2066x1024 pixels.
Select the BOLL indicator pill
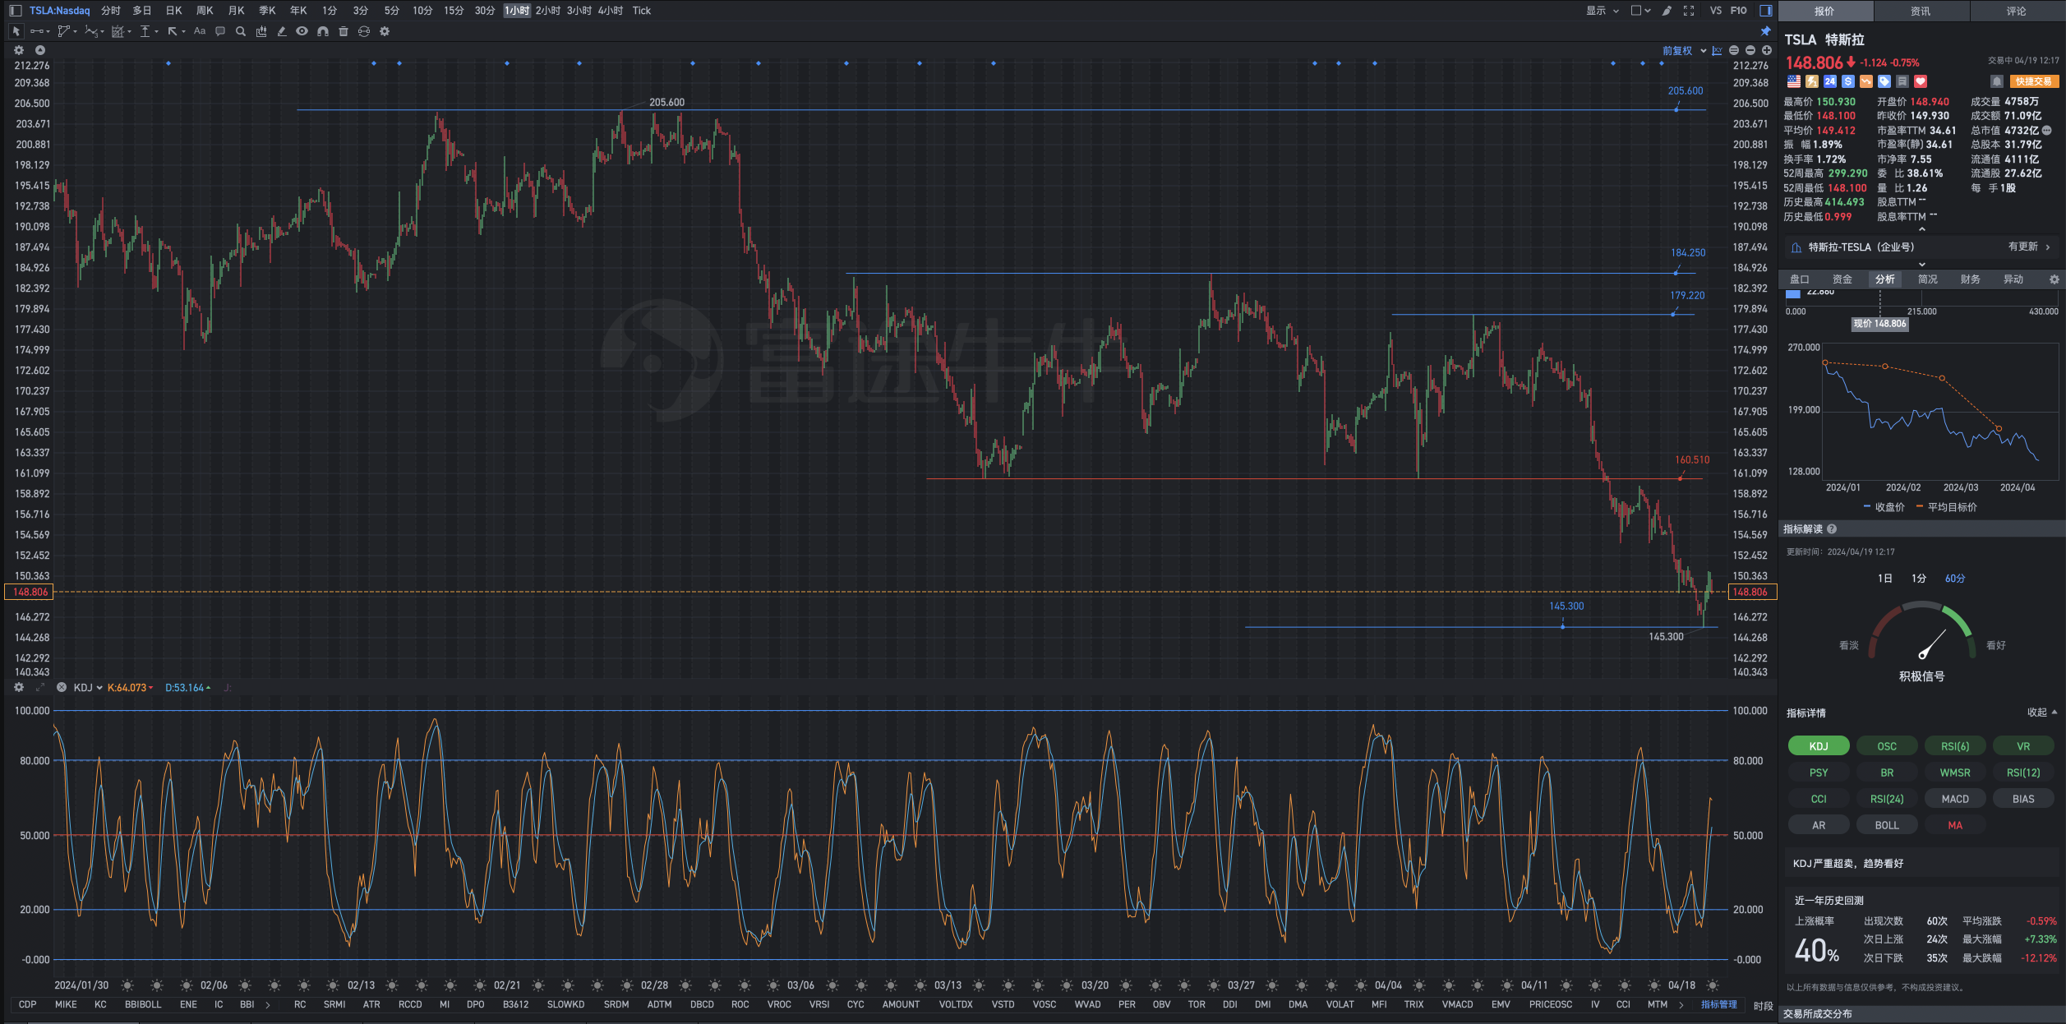pos(1887,825)
